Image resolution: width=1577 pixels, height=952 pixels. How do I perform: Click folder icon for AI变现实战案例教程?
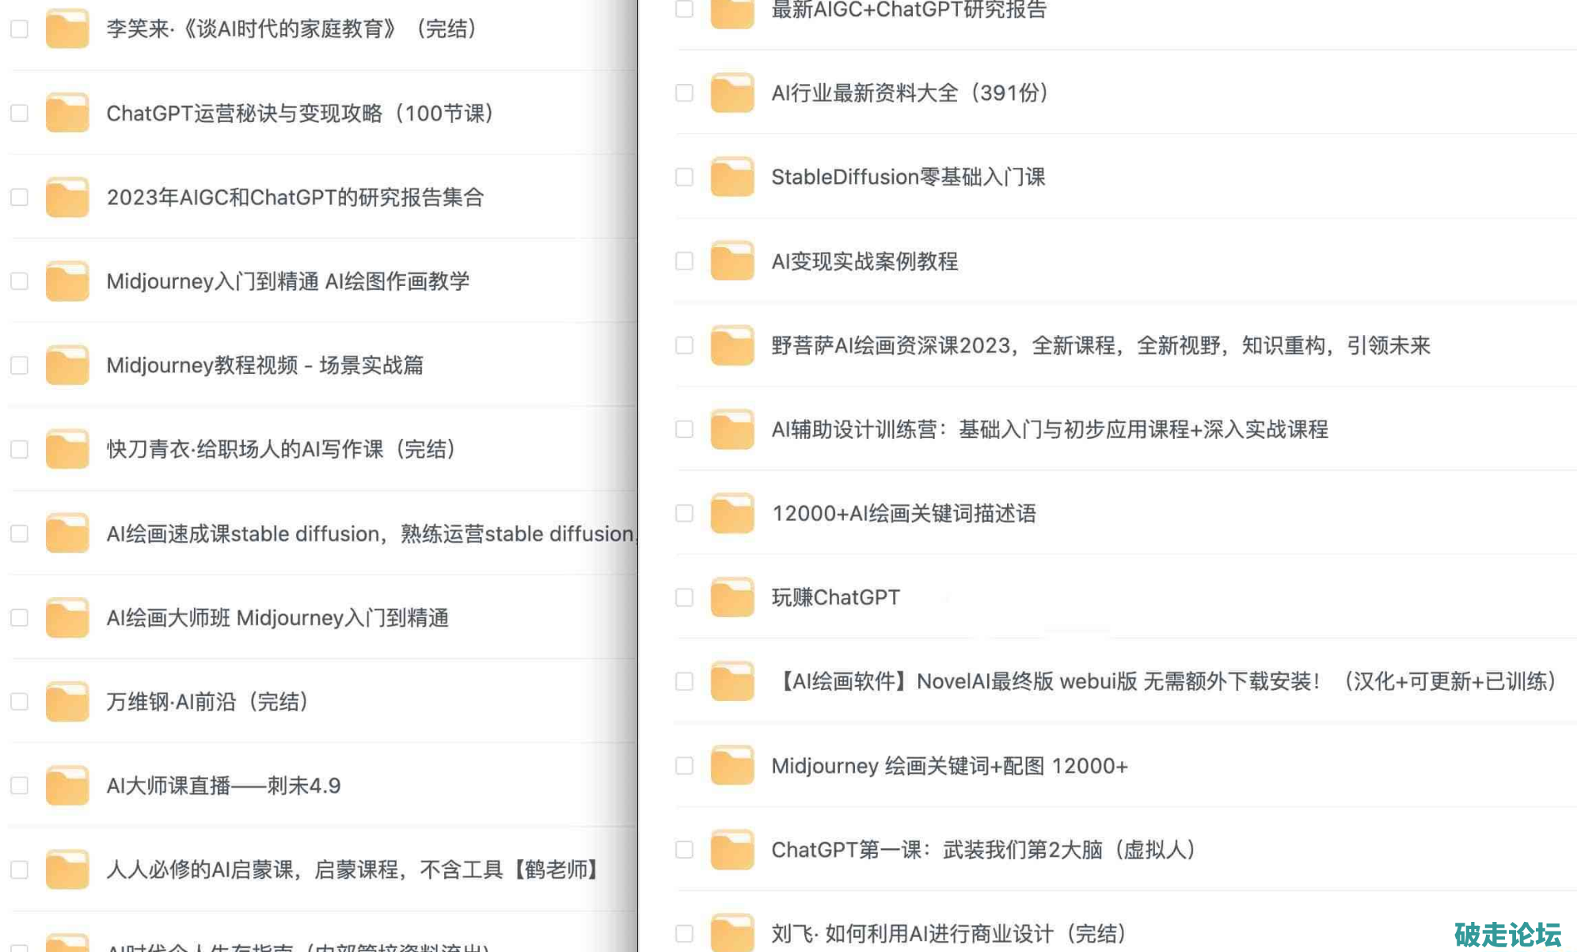pos(731,261)
